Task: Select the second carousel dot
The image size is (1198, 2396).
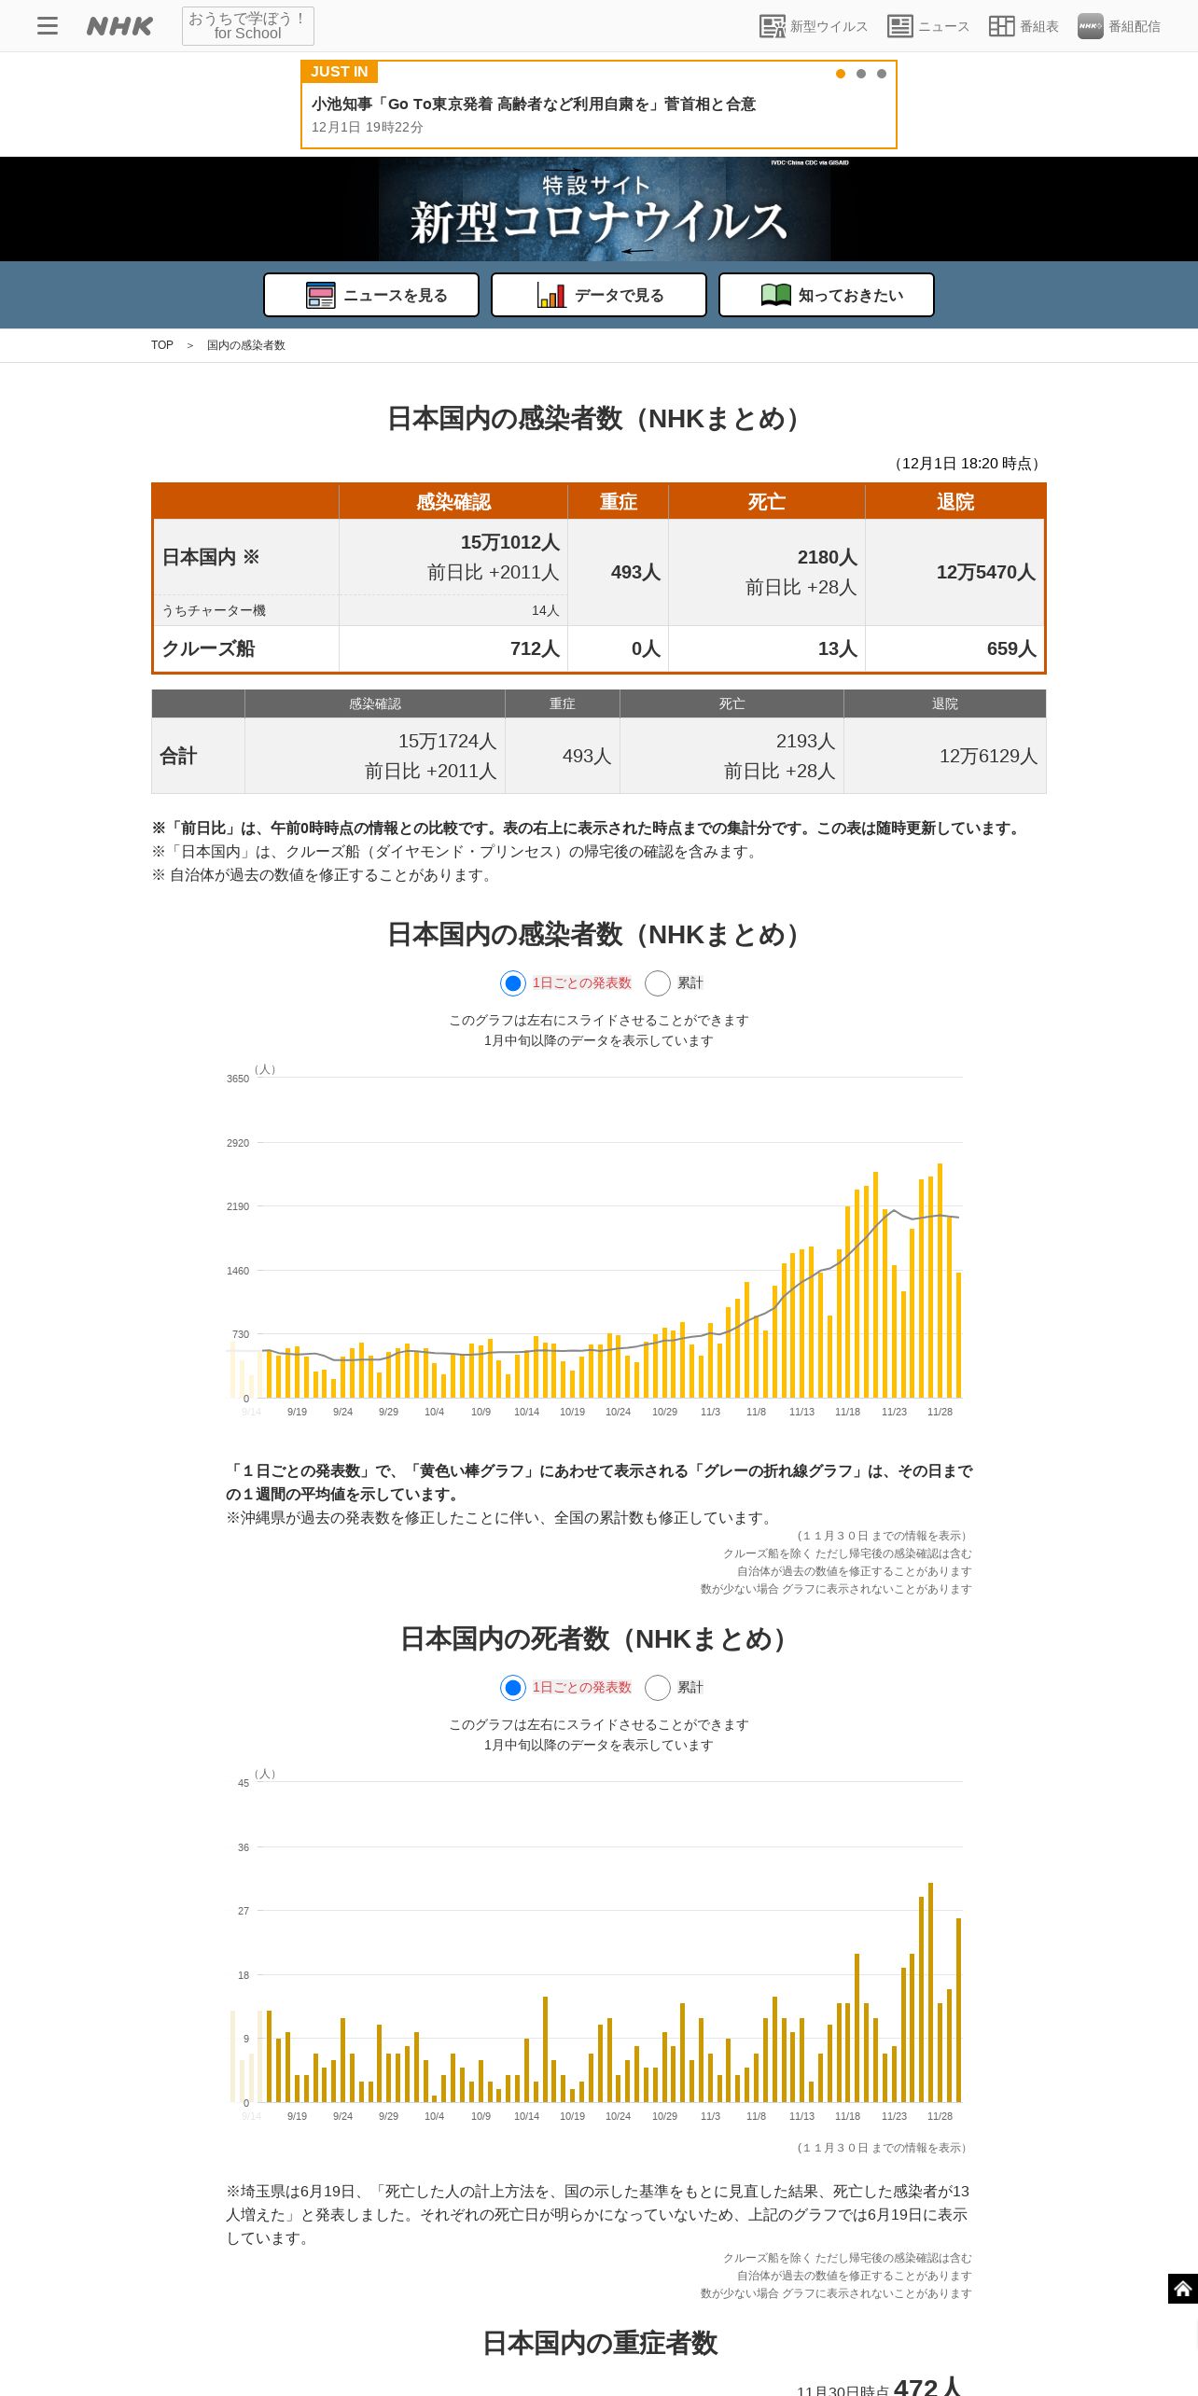Action: pyautogui.click(x=861, y=74)
